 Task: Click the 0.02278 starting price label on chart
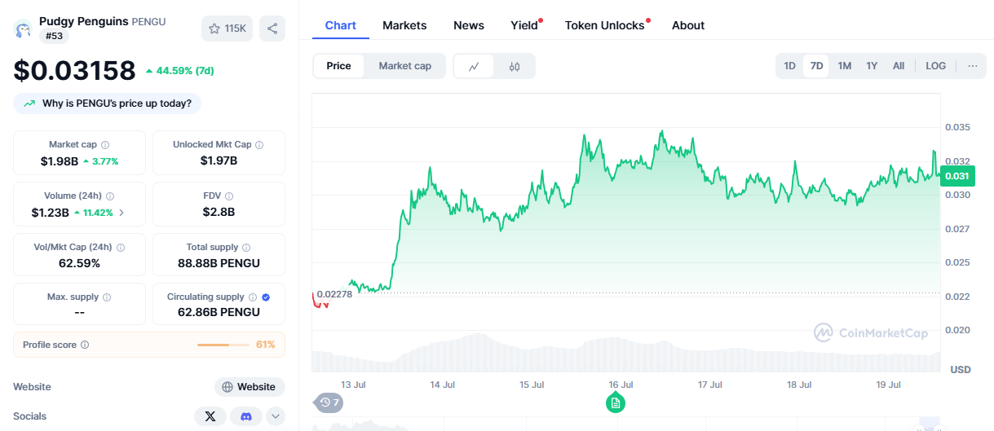[334, 294]
